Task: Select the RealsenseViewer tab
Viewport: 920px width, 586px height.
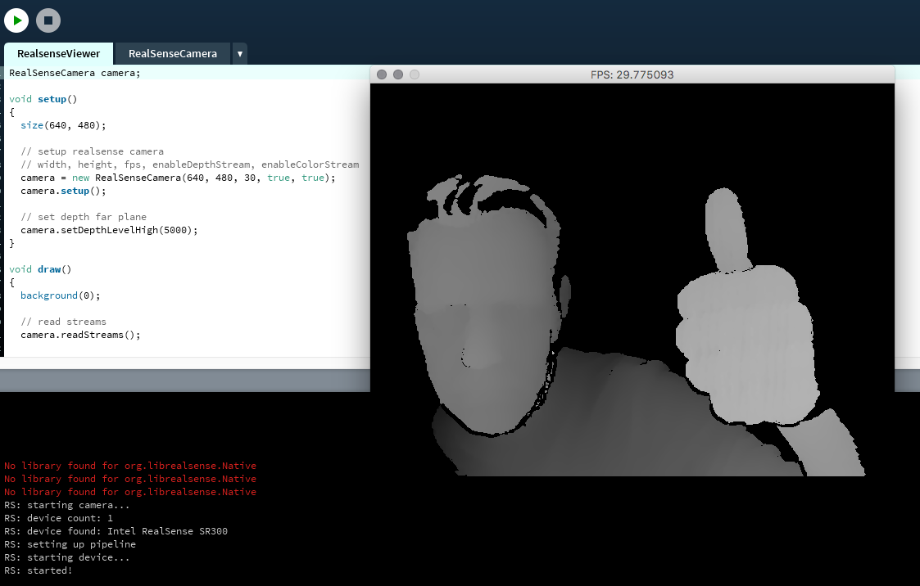Action: [x=57, y=53]
